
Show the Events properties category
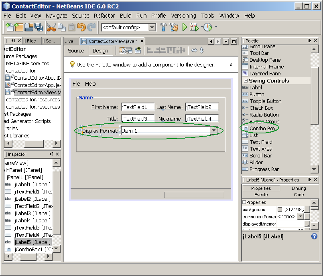point(261,195)
